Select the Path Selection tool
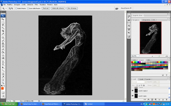Viewport: 171px width, 106px height. (3, 68)
